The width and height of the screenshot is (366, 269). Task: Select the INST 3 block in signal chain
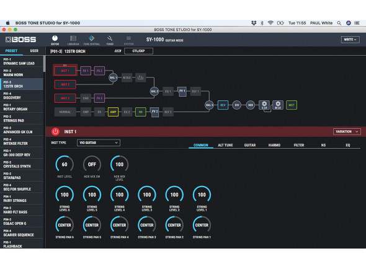tap(65, 98)
